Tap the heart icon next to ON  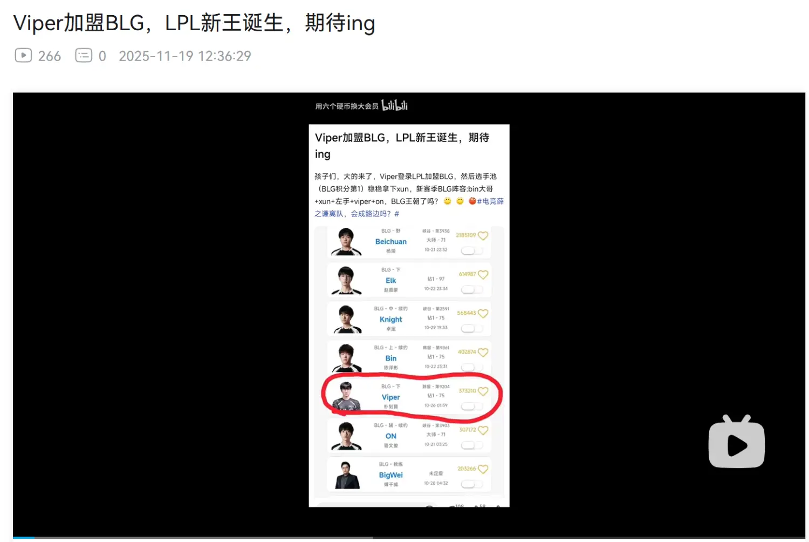point(483,430)
